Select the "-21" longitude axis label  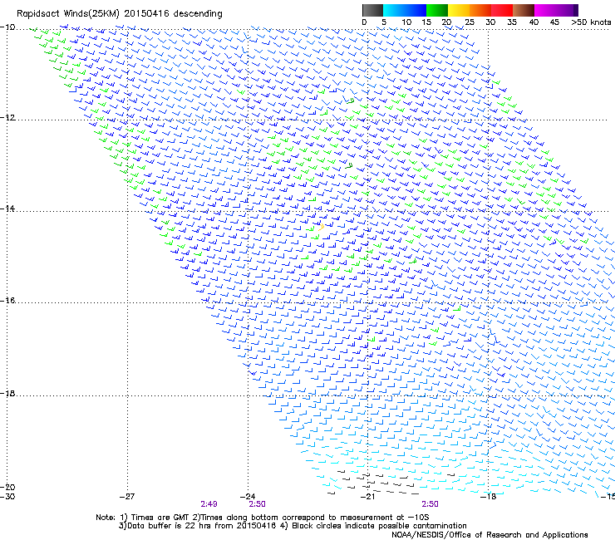[367, 497]
